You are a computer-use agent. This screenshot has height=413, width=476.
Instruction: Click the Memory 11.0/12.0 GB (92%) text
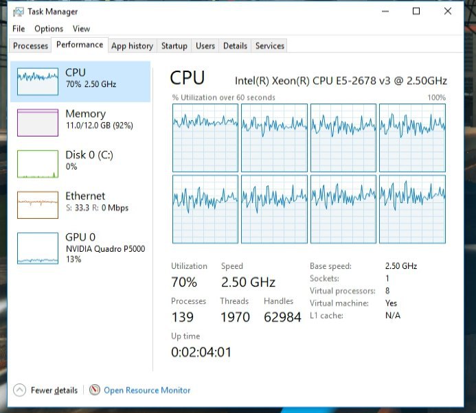(x=100, y=126)
